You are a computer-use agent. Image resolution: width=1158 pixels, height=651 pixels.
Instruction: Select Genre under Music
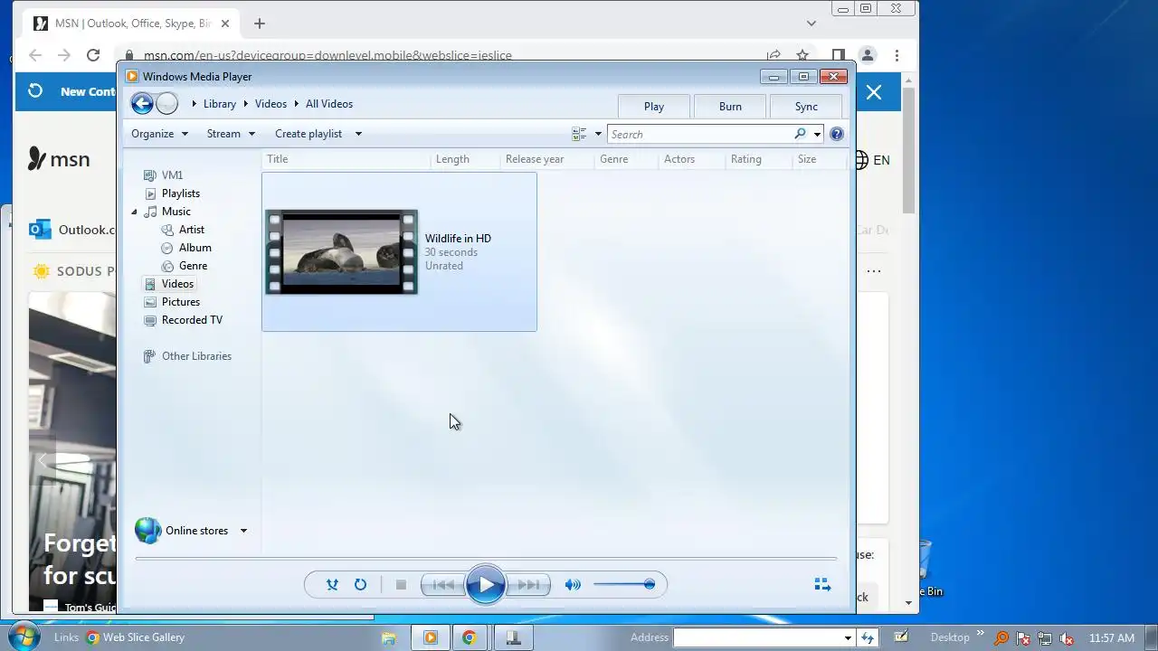[185, 266]
